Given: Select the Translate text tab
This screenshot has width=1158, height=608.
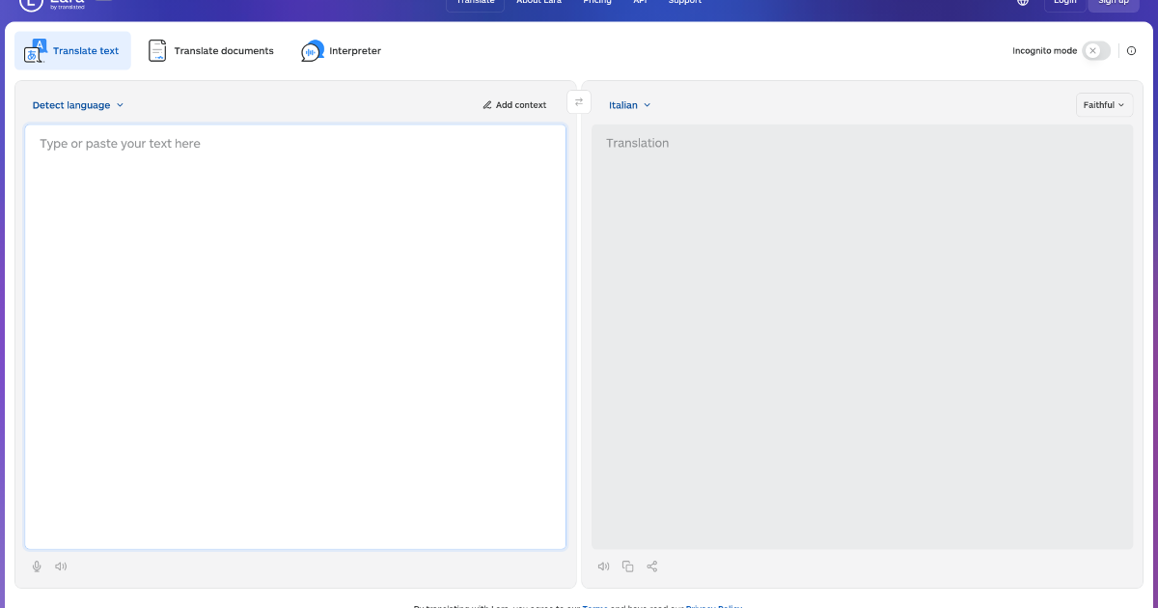Looking at the screenshot, I should point(72,51).
